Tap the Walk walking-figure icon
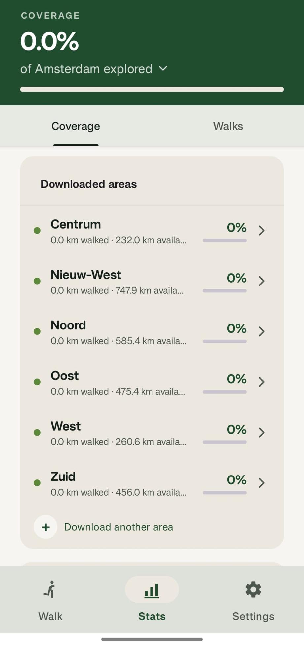Screen dimensions: 304x647 [x=50, y=590]
